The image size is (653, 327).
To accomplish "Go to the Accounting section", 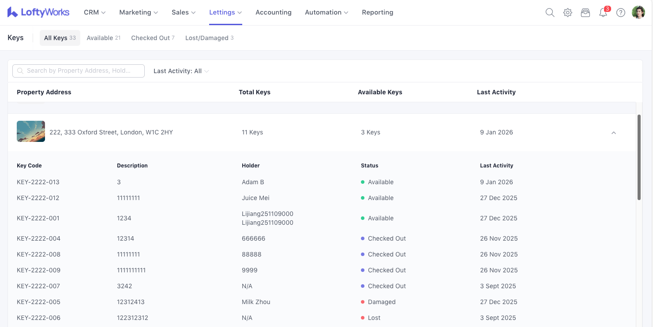I will point(274,12).
